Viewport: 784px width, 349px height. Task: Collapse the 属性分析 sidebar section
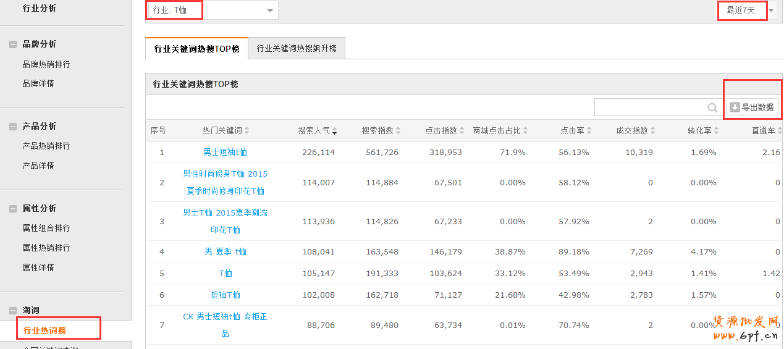(x=13, y=209)
